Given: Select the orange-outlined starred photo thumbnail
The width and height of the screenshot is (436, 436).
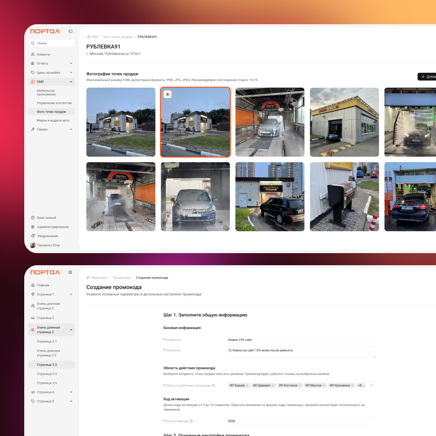Looking at the screenshot, I should [x=195, y=122].
